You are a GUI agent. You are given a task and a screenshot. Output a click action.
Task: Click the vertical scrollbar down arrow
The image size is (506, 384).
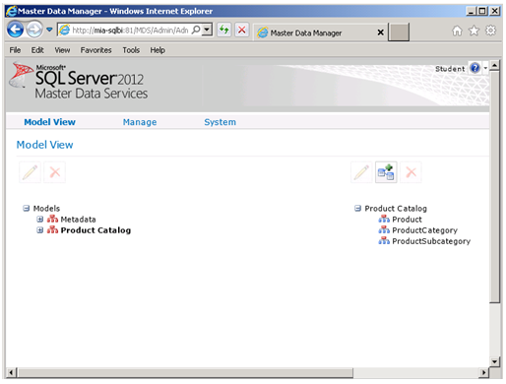click(494, 362)
